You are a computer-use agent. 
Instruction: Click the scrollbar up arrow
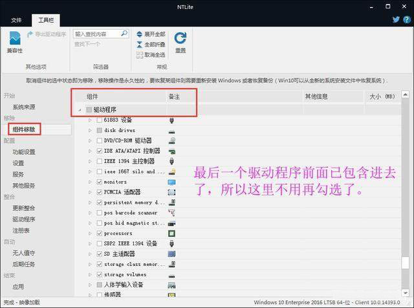click(x=406, y=94)
